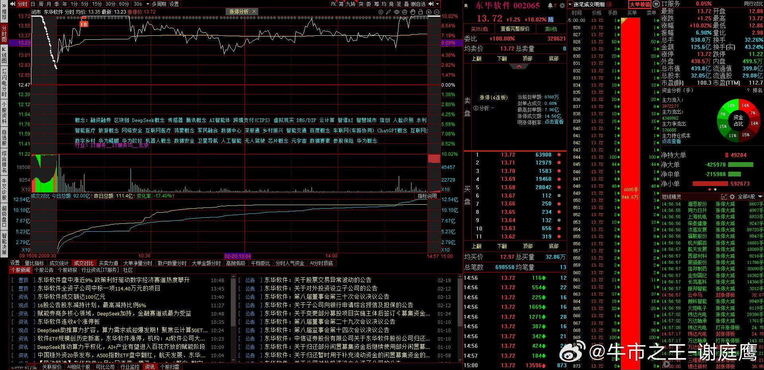Click the popup window icon in 短线精灵

point(724,197)
